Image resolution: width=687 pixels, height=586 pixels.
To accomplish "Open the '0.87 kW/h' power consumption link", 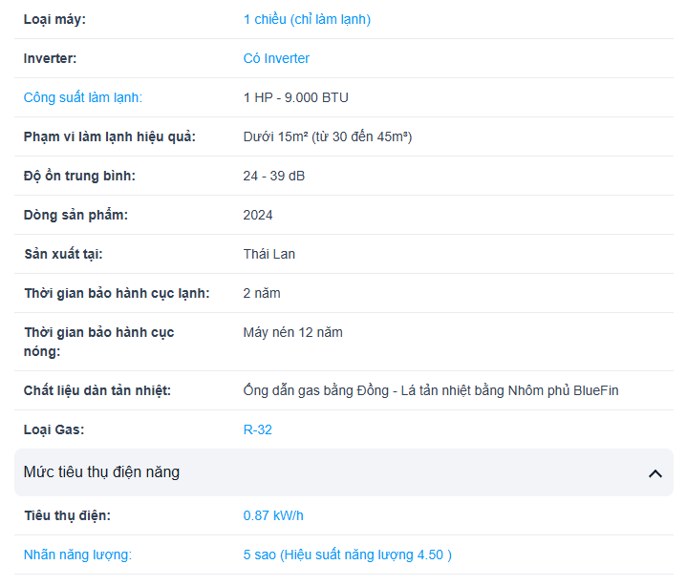I will (x=273, y=515).
